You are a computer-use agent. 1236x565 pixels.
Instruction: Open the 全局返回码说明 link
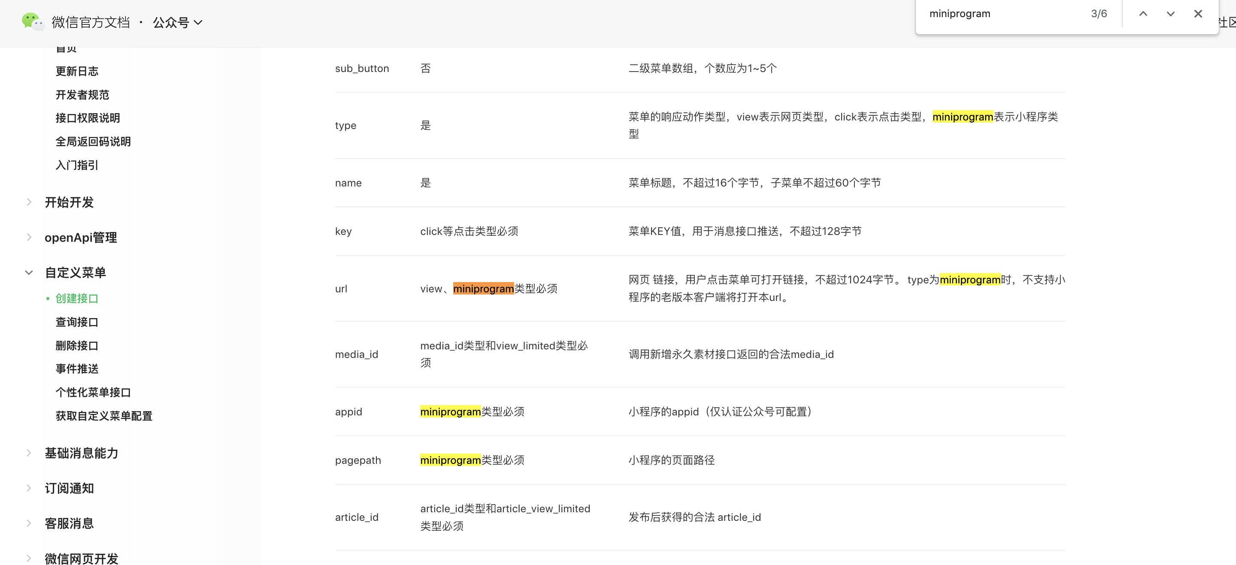click(x=93, y=142)
